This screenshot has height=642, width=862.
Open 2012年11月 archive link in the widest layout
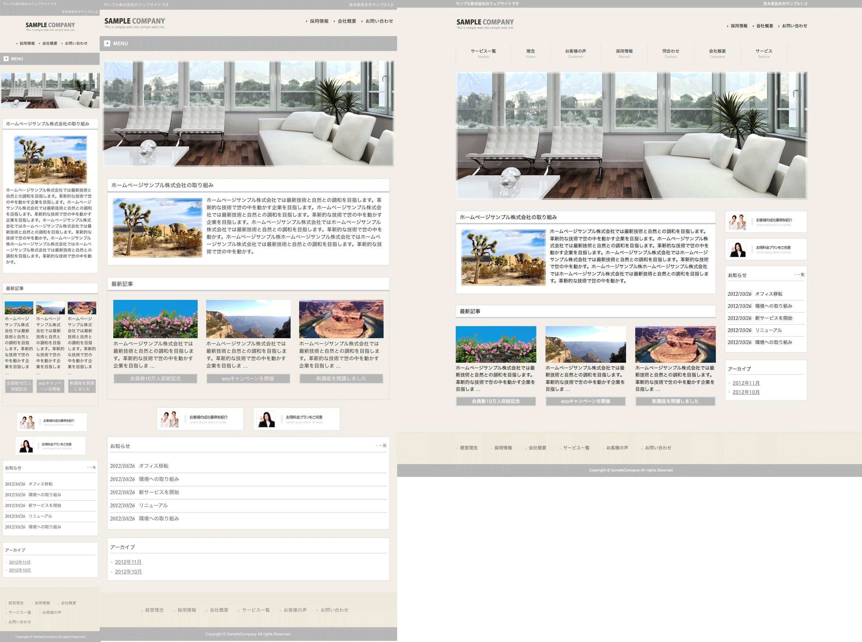pos(746,383)
